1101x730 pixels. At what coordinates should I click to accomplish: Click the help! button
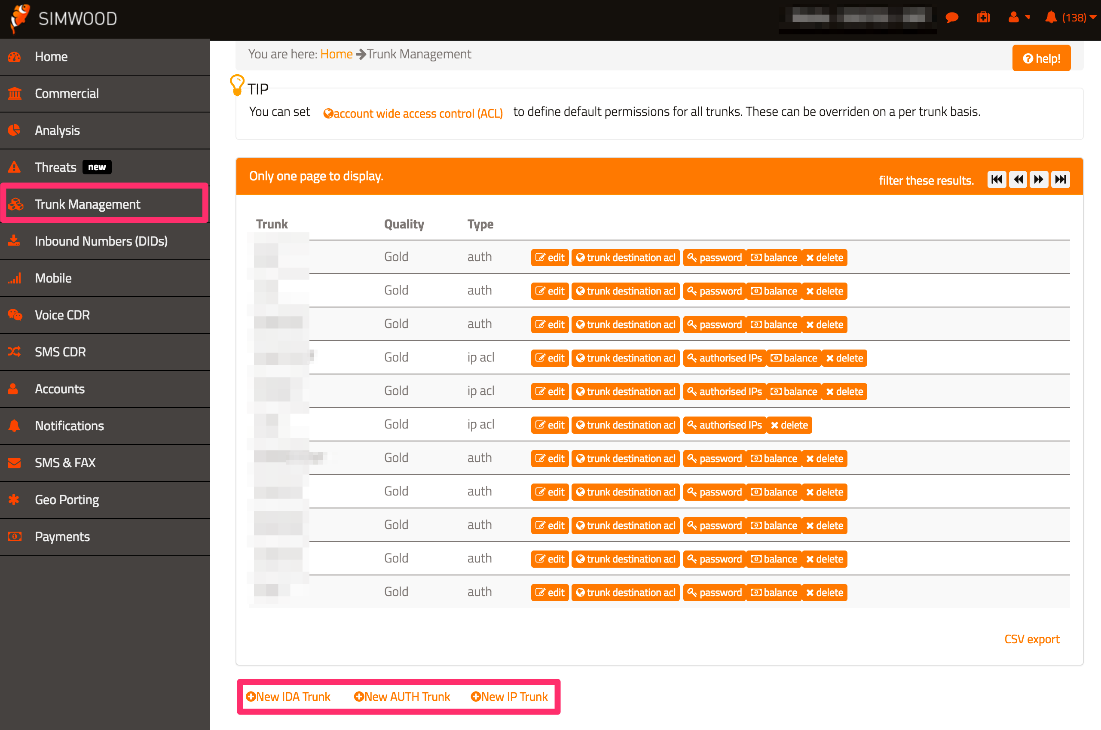[1041, 58]
